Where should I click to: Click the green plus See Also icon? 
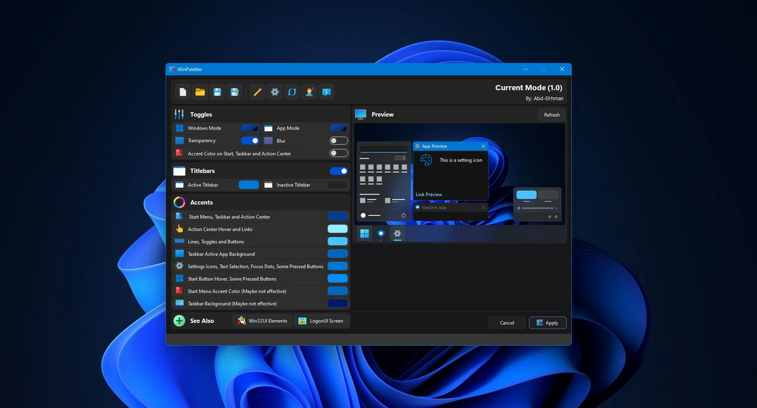[x=179, y=321]
